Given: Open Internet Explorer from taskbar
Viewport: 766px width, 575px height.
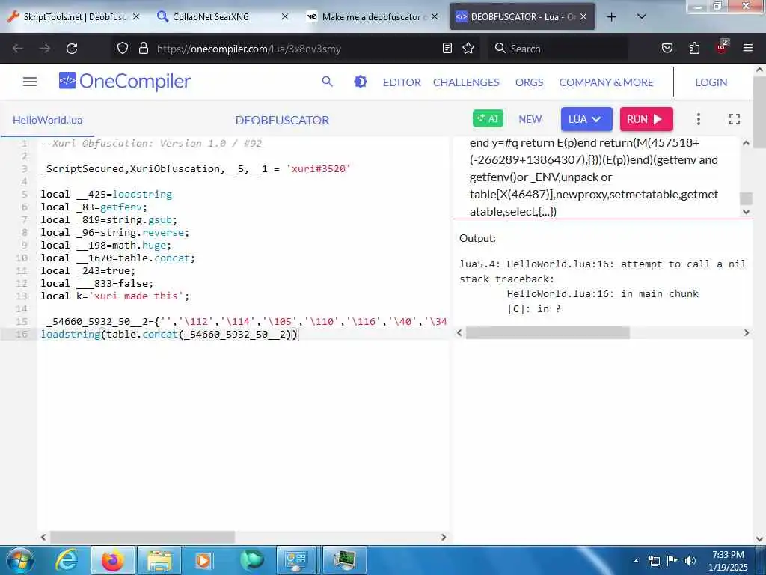Looking at the screenshot, I should point(66,560).
